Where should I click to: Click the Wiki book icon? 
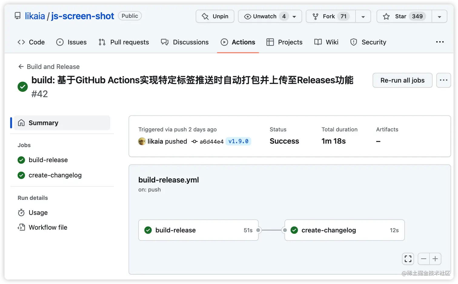click(x=318, y=42)
